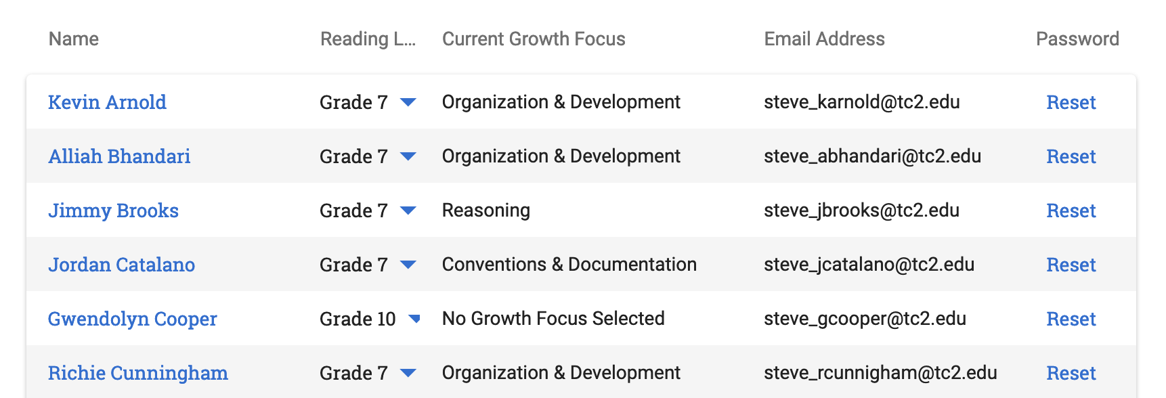Expand Alliah Bhandari's Grade 7 dropdown arrow
The height and width of the screenshot is (398, 1166).
408,156
